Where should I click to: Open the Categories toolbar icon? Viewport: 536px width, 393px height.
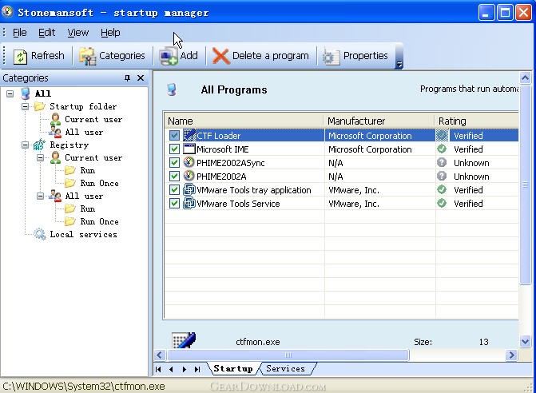click(x=88, y=56)
